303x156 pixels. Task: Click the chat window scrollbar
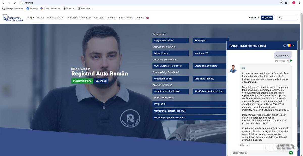[x=296, y=103]
